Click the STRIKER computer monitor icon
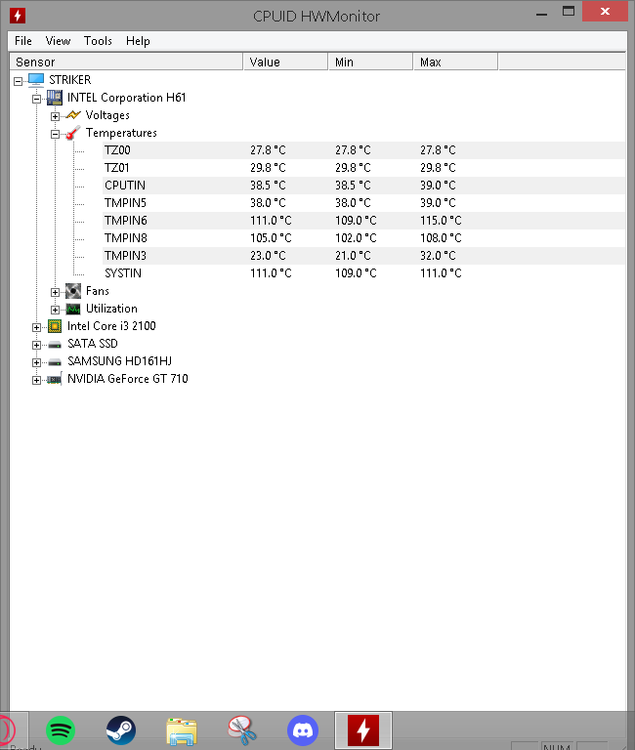Screen dimensions: 635x750 point(36,80)
